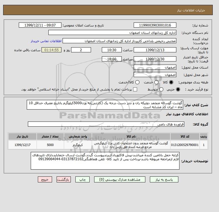Click the نام دستگاه خریدار field
Screen dimensions: 219x212
click(x=112, y=32)
